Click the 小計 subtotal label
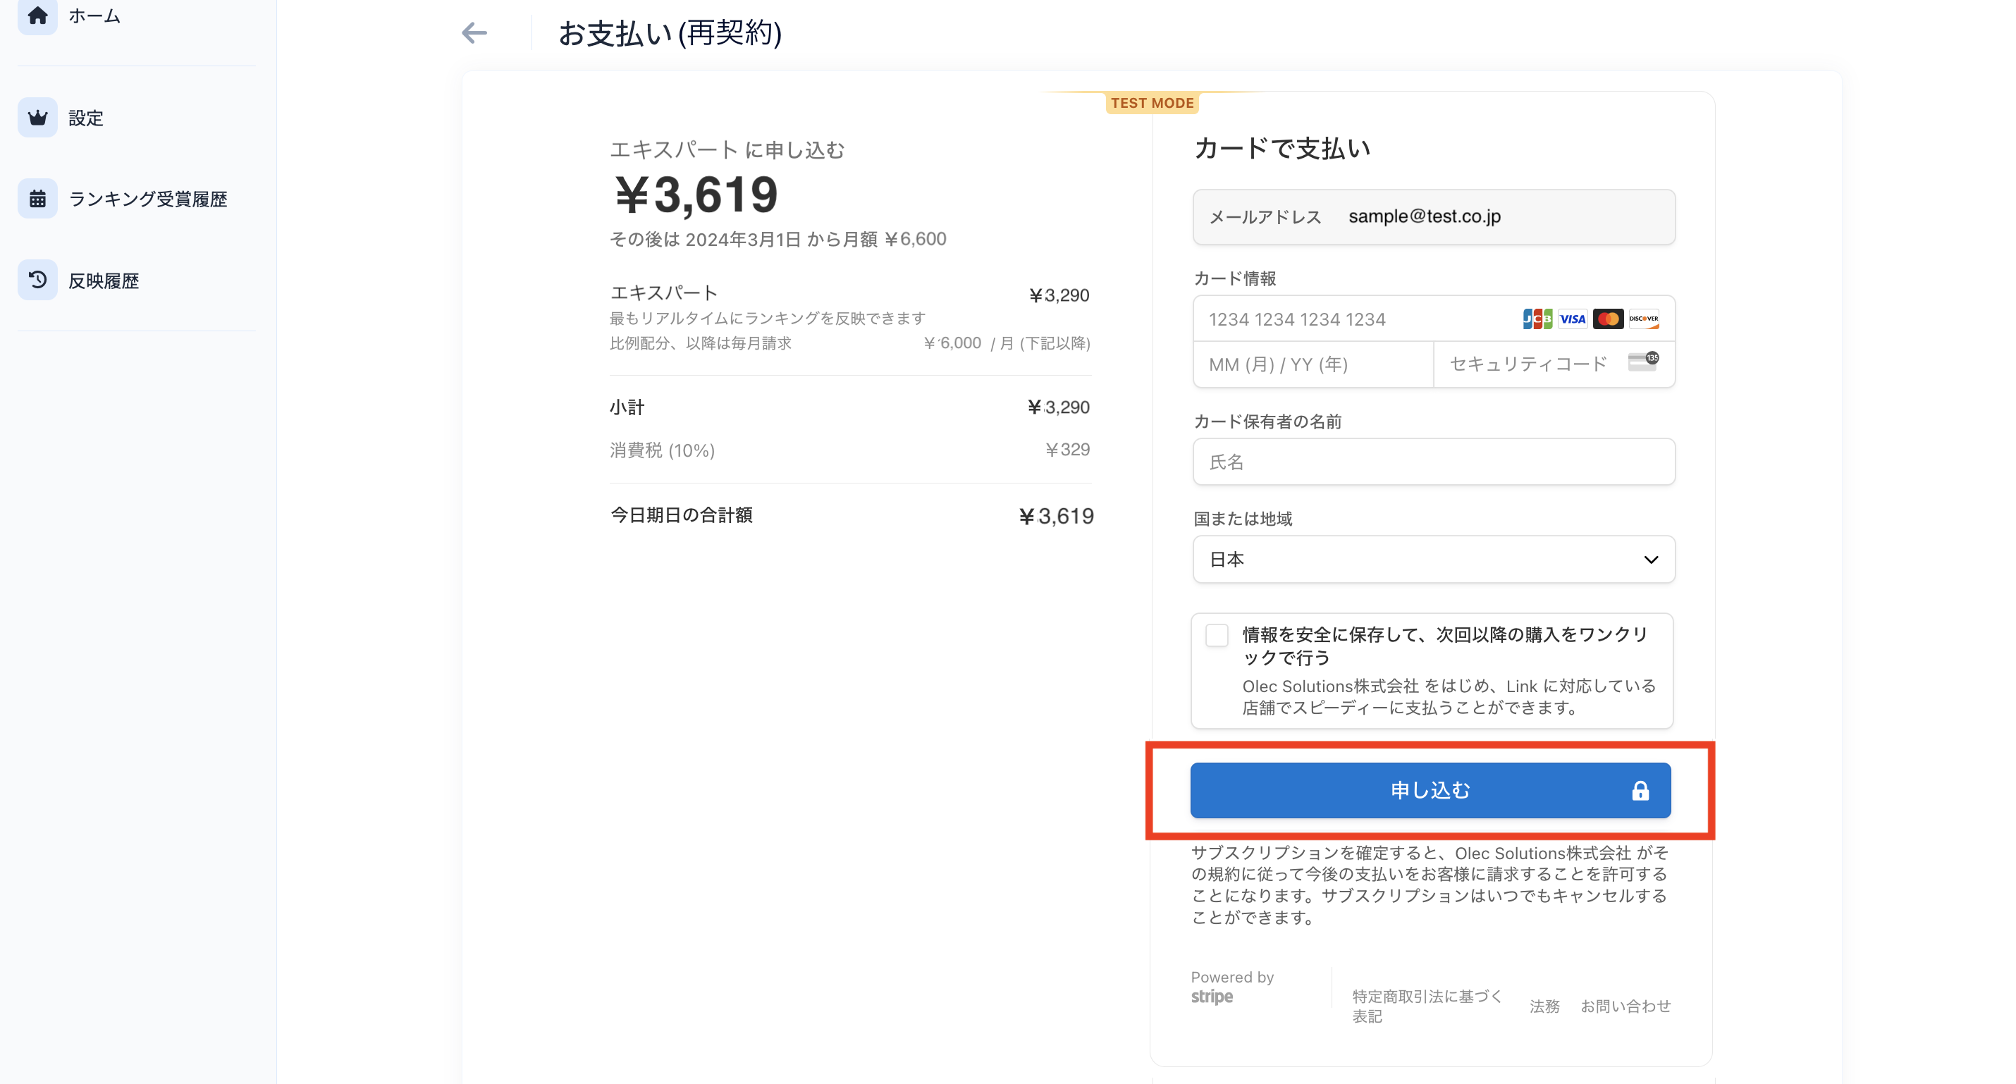The height and width of the screenshot is (1084, 2016). point(627,407)
